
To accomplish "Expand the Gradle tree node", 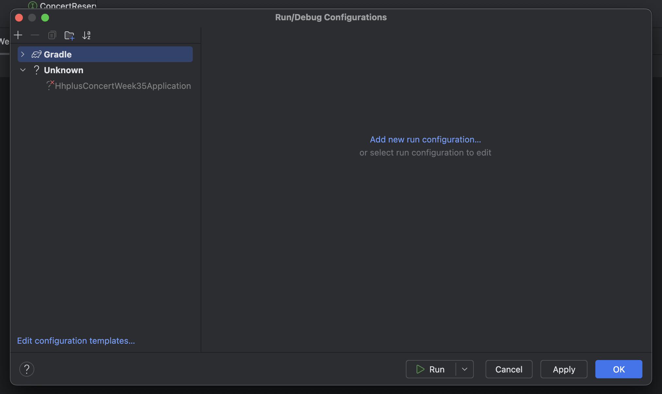I will [x=23, y=54].
